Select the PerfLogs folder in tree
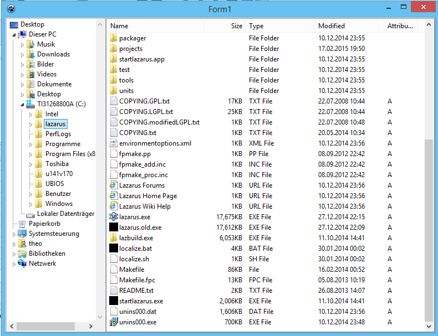This screenshot has width=438, height=336. pyautogui.click(x=58, y=134)
